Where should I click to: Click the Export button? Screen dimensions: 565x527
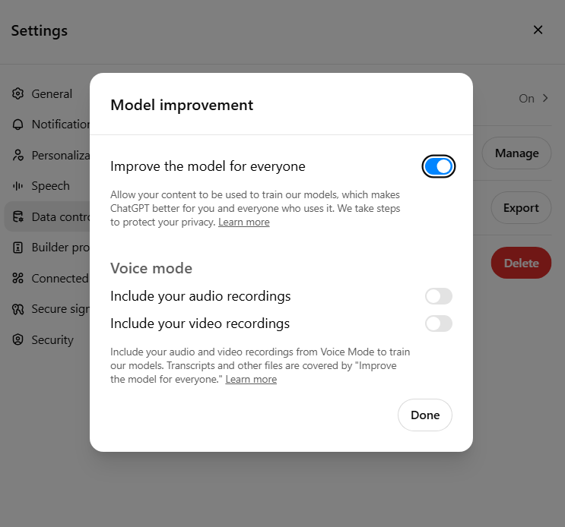521,208
